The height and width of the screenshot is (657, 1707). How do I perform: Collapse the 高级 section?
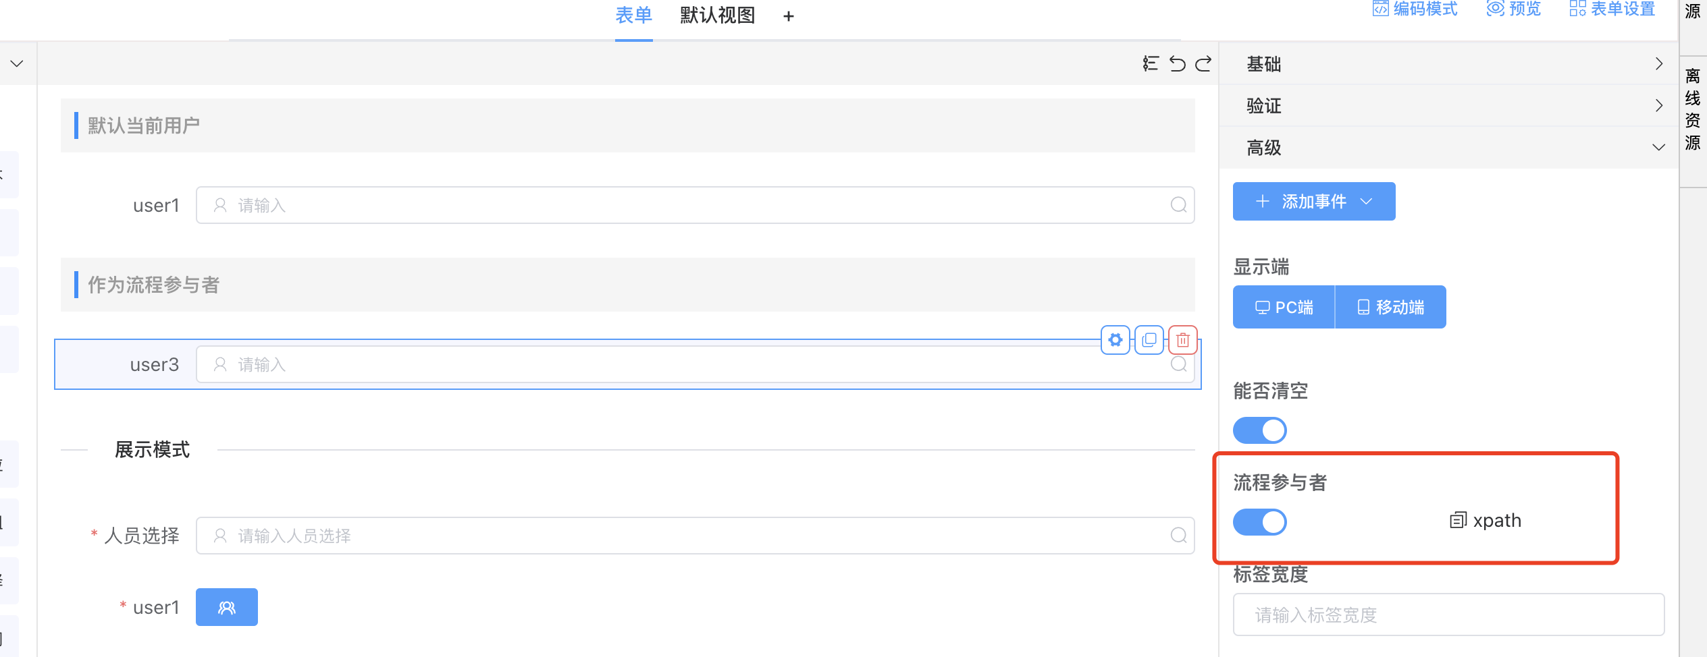[1448, 148]
